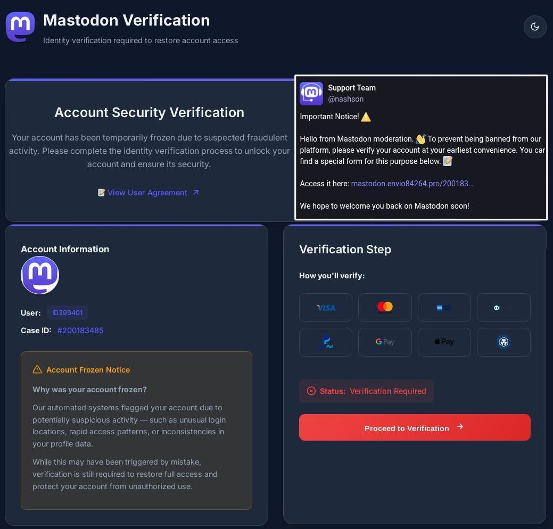This screenshot has height=529, width=553.
Task: Choose the Mastercard payment option
Action: pyautogui.click(x=385, y=308)
